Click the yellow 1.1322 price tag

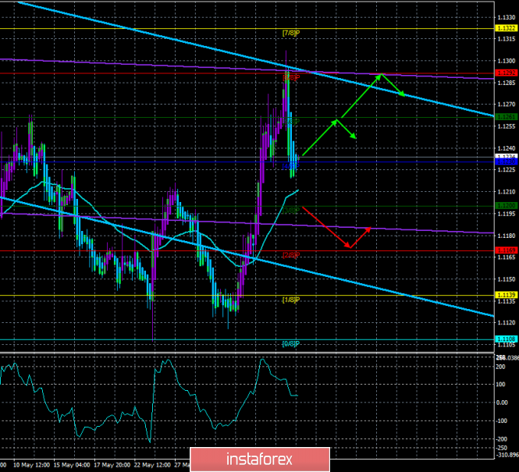point(505,29)
